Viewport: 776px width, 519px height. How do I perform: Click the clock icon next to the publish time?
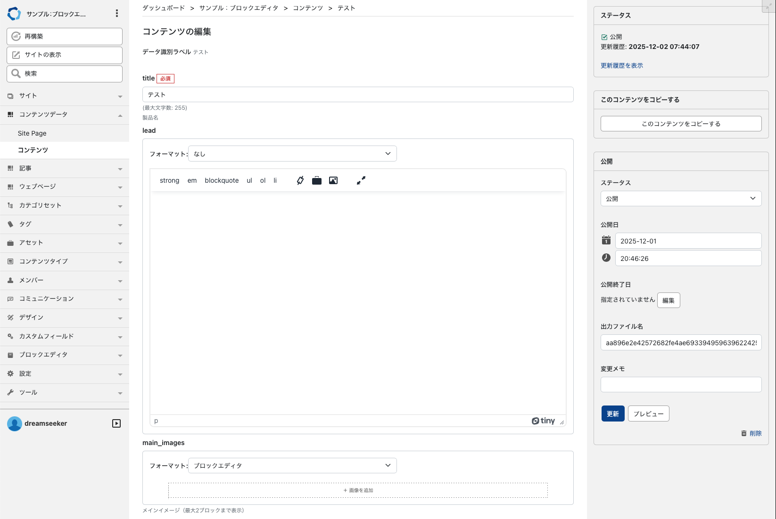click(x=606, y=258)
